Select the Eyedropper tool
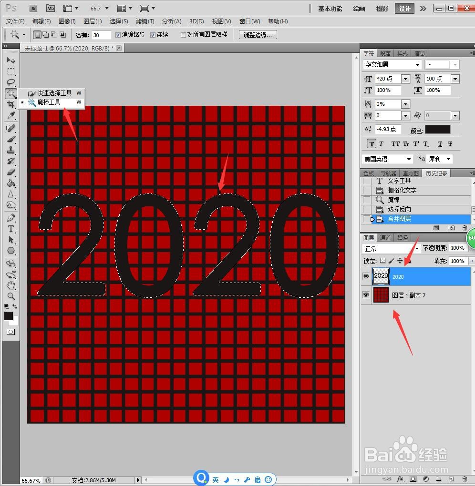This screenshot has height=486, width=475. (x=11, y=115)
